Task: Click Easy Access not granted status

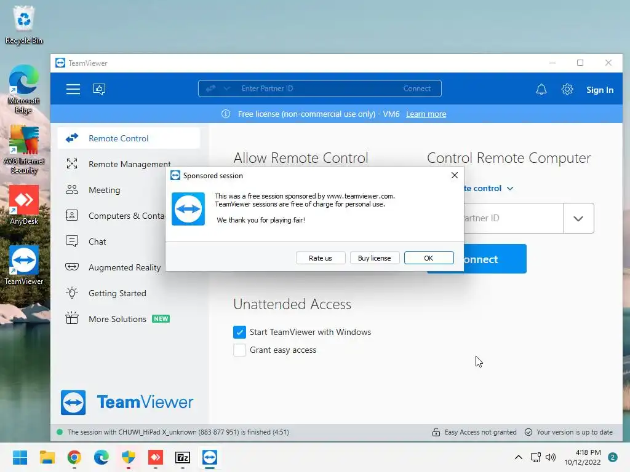Action: point(480,432)
